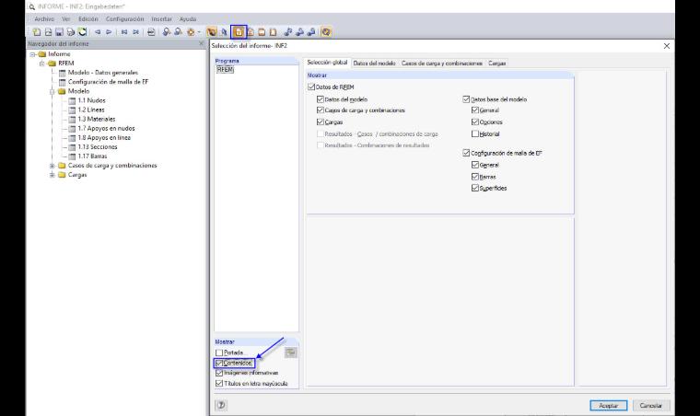The width and height of the screenshot is (700, 416).
Task: Click the Aceptar button
Action: pyautogui.click(x=608, y=405)
